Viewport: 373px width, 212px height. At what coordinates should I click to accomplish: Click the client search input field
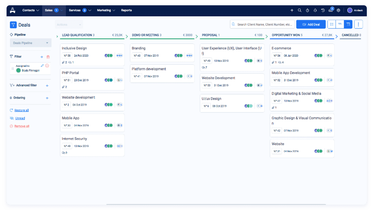click(x=262, y=24)
